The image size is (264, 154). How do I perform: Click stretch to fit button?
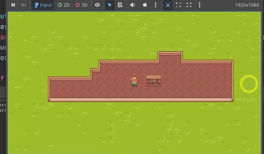189,5
